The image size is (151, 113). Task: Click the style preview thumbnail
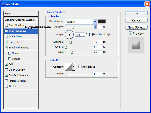pyautogui.click(x=136, y=45)
